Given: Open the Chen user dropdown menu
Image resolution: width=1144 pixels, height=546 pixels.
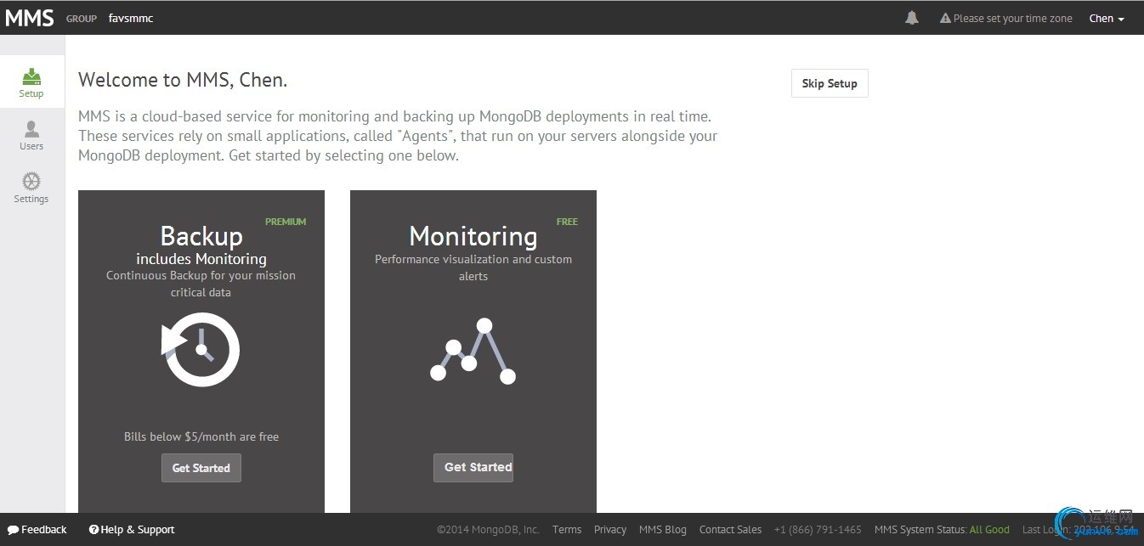Looking at the screenshot, I should (1107, 18).
